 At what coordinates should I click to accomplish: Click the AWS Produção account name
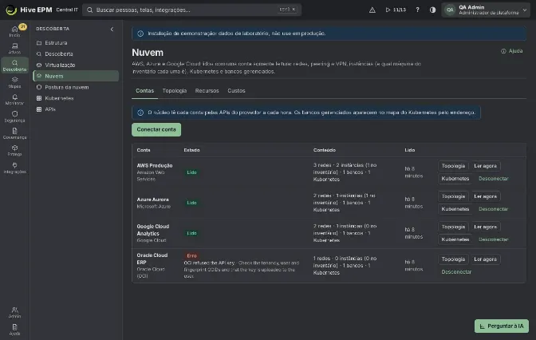155,165
